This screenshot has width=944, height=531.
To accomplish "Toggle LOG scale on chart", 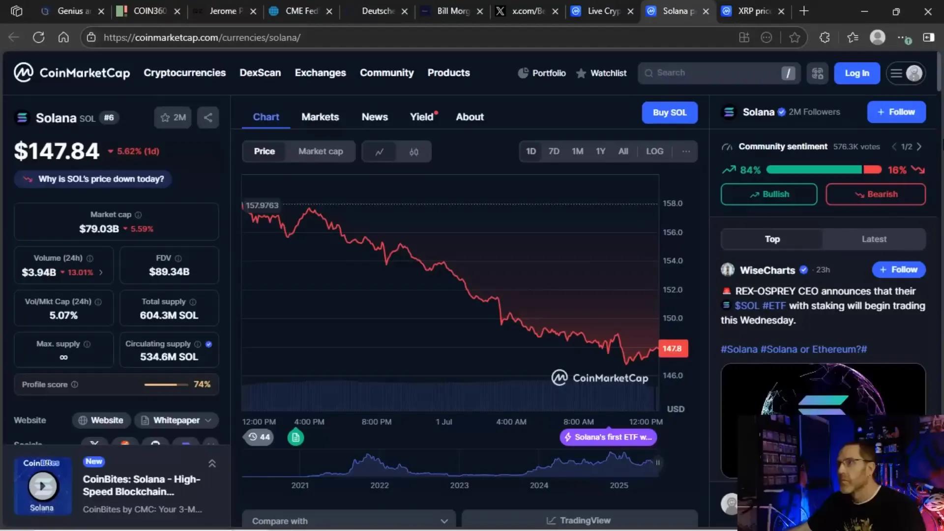I will pos(654,151).
